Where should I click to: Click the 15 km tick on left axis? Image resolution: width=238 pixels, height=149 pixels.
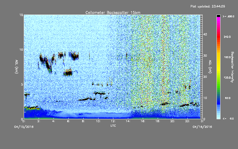[21, 15]
